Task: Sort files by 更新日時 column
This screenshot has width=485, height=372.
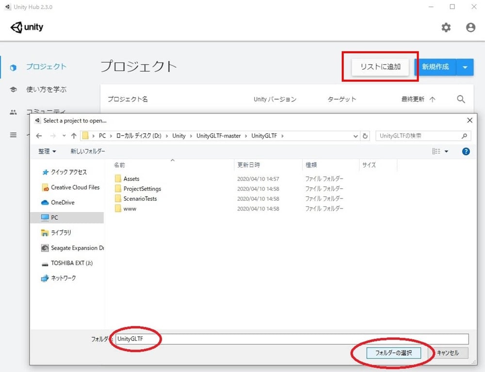Action: coord(249,165)
